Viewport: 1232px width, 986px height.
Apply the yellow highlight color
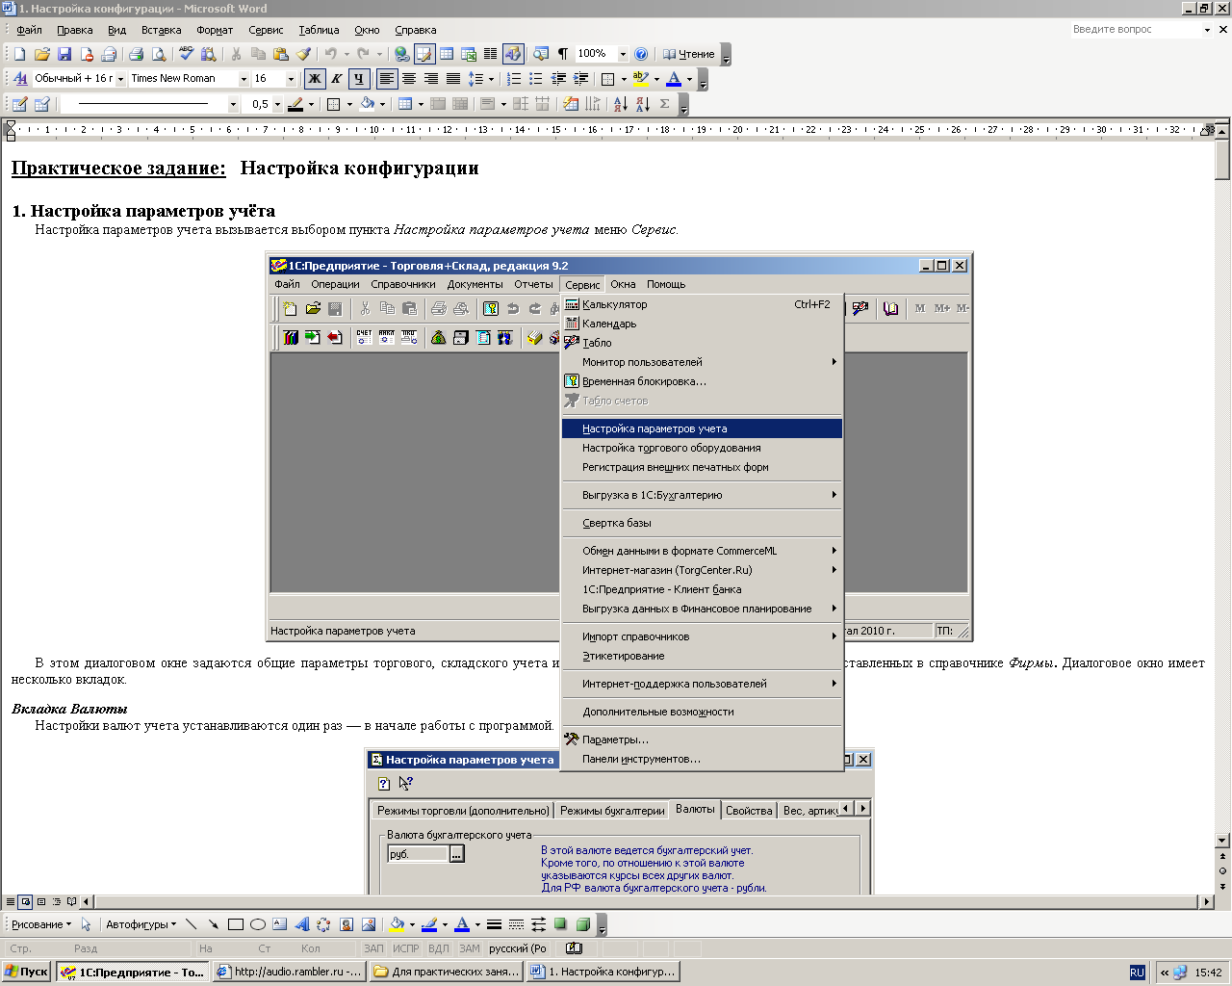tap(641, 79)
